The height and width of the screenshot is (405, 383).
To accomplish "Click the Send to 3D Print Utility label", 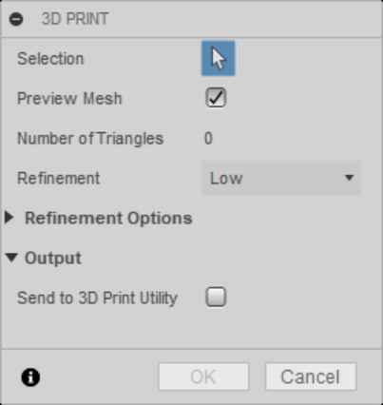I will coord(97,298).
